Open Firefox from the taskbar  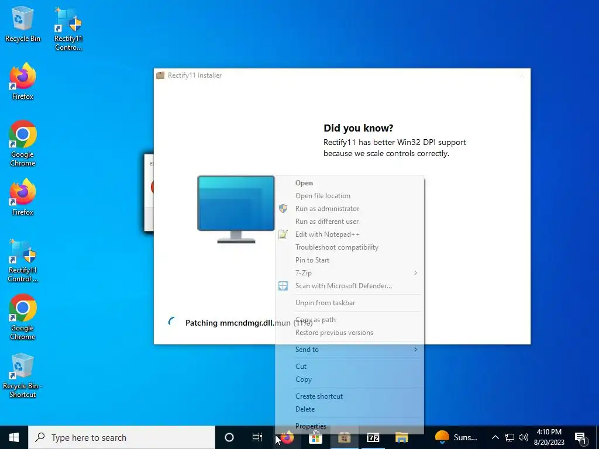pos(287,437)
